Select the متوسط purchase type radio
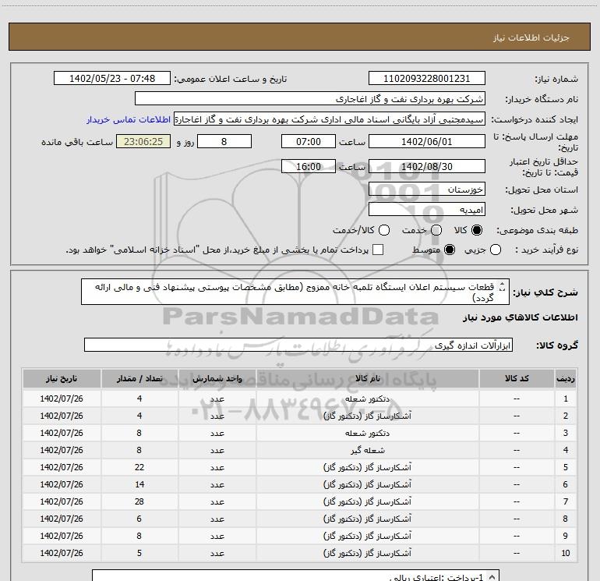Viewport: 600px width, 581px height. [450, 250]
